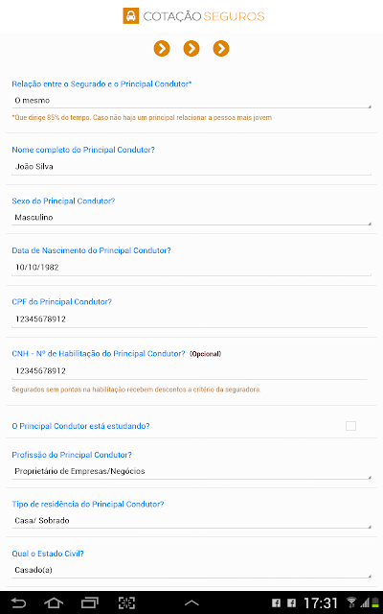
Task: Click the birth date field 10/10/1982
Action: click(x=191, y=268)
